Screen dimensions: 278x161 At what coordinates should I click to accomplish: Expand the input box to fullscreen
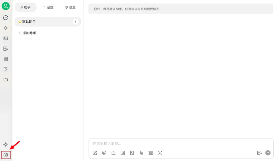(160, 153)
